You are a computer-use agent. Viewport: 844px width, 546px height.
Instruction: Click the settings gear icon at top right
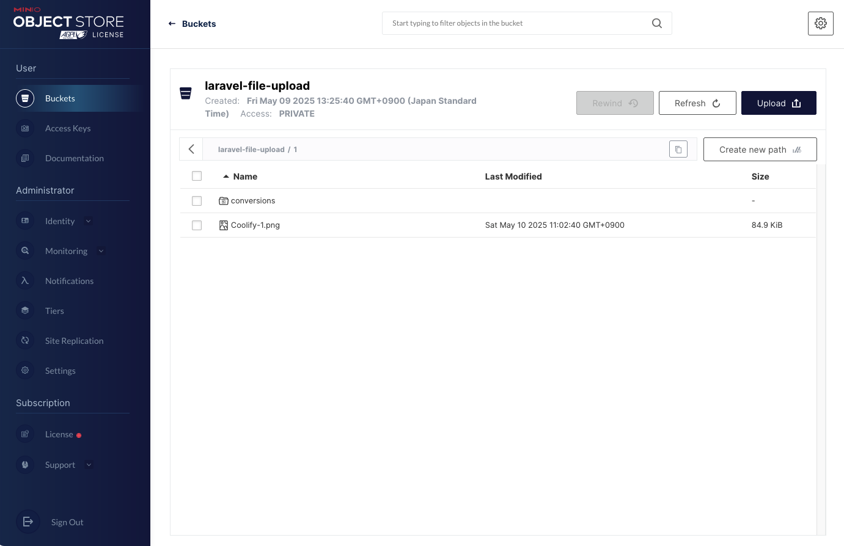click(820, 23)
